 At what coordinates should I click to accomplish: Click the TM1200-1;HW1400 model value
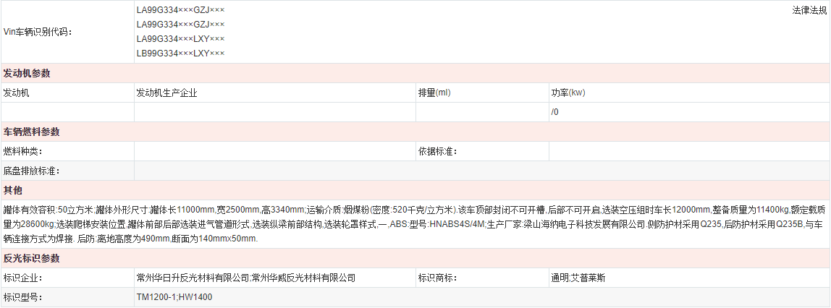[174, 297]
